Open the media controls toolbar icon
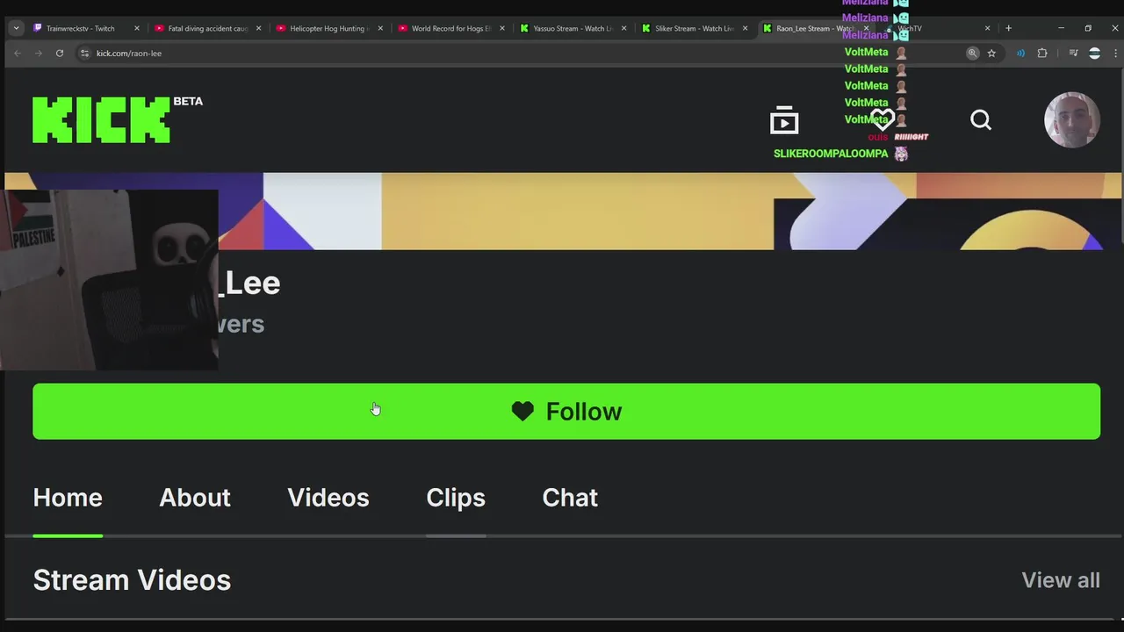Image resolution: width=1124 pixels, height=632 pixels. point(1073,53)
